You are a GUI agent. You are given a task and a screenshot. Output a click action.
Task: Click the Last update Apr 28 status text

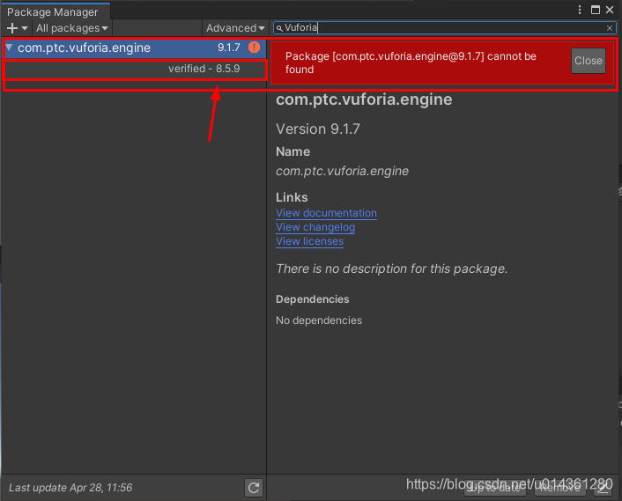(70, 488)
